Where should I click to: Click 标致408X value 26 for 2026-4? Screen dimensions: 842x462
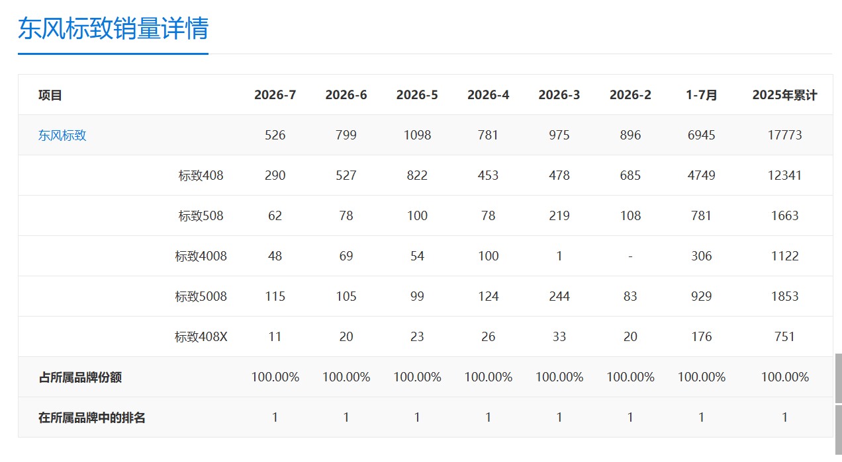tap(489, 337)
